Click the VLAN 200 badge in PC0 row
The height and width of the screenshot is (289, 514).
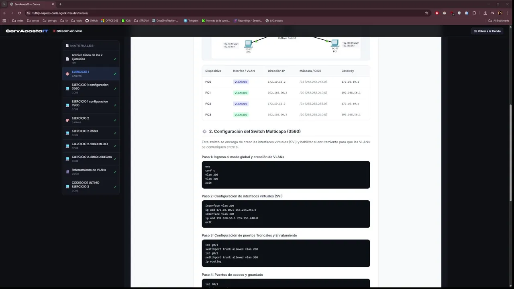241,82
